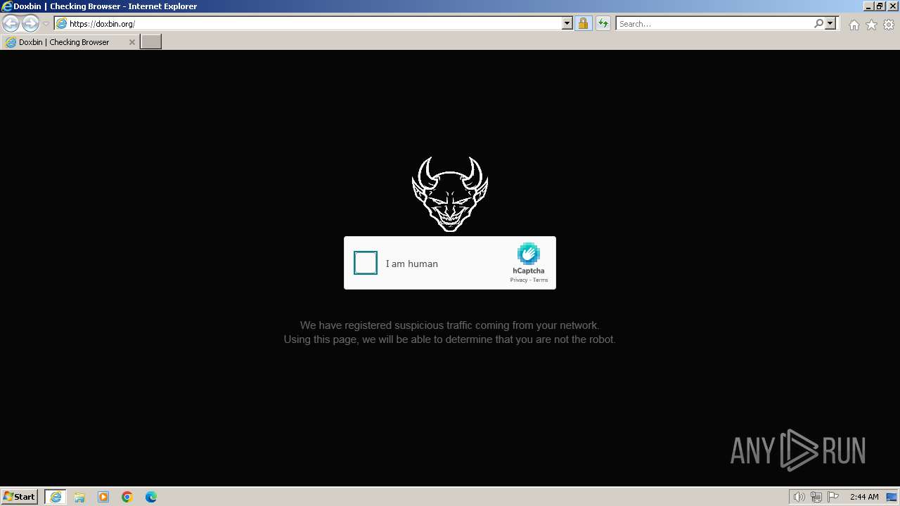Click the volume speaker tray icon
This screenshot has width=900, height=506.
tap(799, 497)
